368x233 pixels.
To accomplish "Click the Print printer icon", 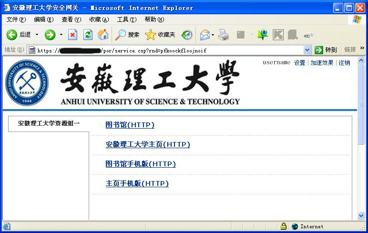I will coord(223,35).
